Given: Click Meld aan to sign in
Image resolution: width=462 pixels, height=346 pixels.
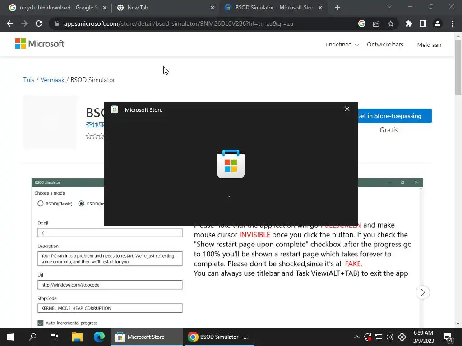Looking at the screenshot, I should pyautogui.click(x=429, y=45).
